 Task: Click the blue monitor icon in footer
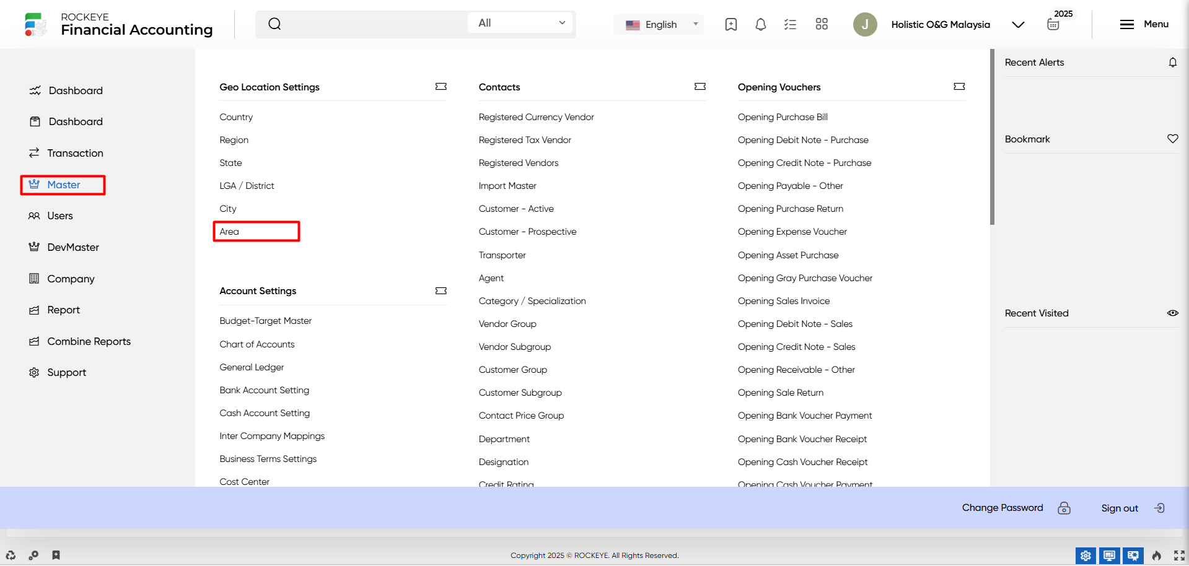(x=1109, y=555)
